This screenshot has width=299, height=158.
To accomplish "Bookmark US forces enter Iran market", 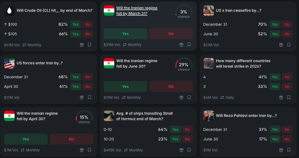I will 89,97.
